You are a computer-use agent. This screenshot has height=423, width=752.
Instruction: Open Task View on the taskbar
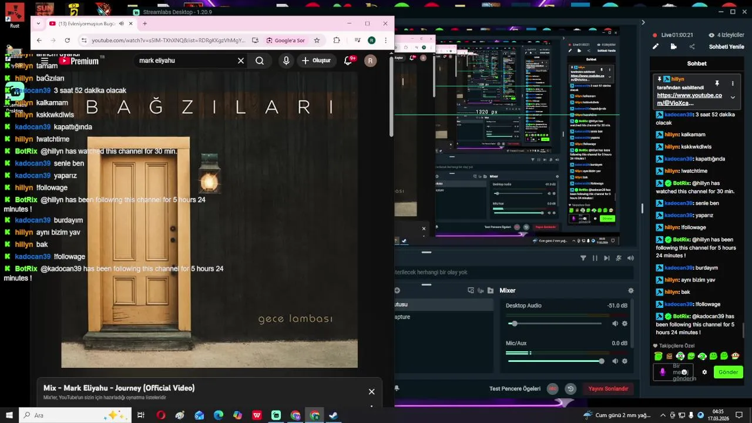(x=141, y=415)
